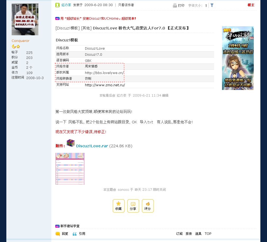This screenshot has width=267, height=242.
Task: Click the green user icon beside 紅の茶
Action: tap(57, 5)
